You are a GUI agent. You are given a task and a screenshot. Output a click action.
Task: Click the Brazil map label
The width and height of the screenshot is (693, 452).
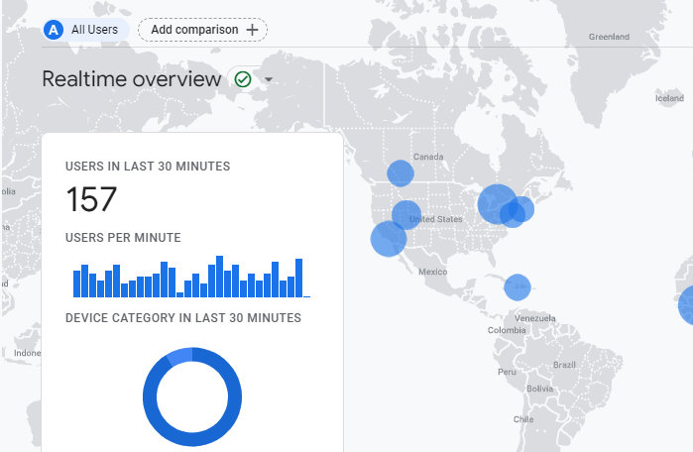[x=564, y=365]
